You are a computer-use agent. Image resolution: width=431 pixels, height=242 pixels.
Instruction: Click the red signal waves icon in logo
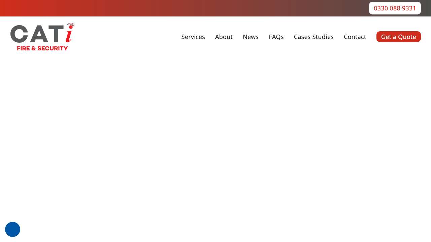coord(71,25)
